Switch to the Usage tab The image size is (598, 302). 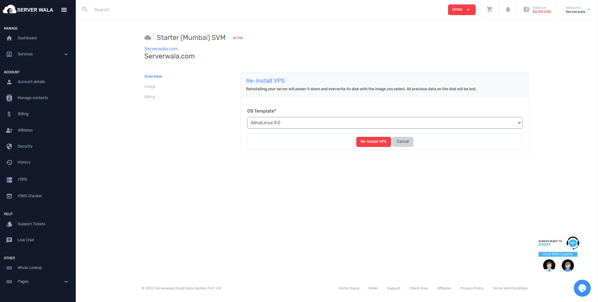(150, 87)
